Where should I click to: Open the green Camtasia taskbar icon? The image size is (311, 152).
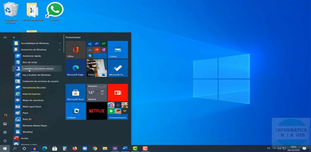point(135,148)
